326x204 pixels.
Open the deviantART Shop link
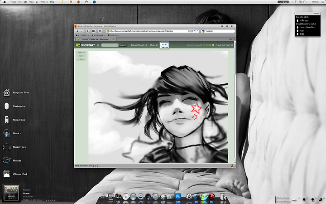coord(153,45)
